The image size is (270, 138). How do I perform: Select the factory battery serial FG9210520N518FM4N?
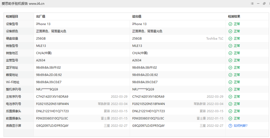[52, 104]
